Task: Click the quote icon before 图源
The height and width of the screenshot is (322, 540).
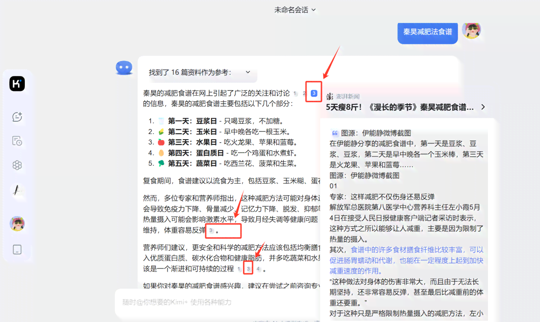Action: 335,133
